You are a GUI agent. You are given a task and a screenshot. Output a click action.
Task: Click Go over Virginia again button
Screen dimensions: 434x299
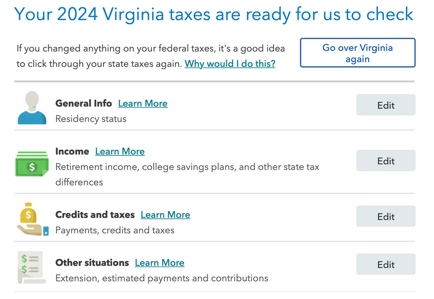(x=358, y=53)
